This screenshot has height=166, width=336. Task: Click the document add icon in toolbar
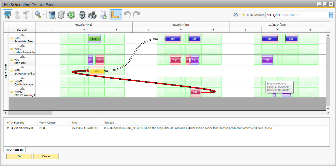[104, 15]
